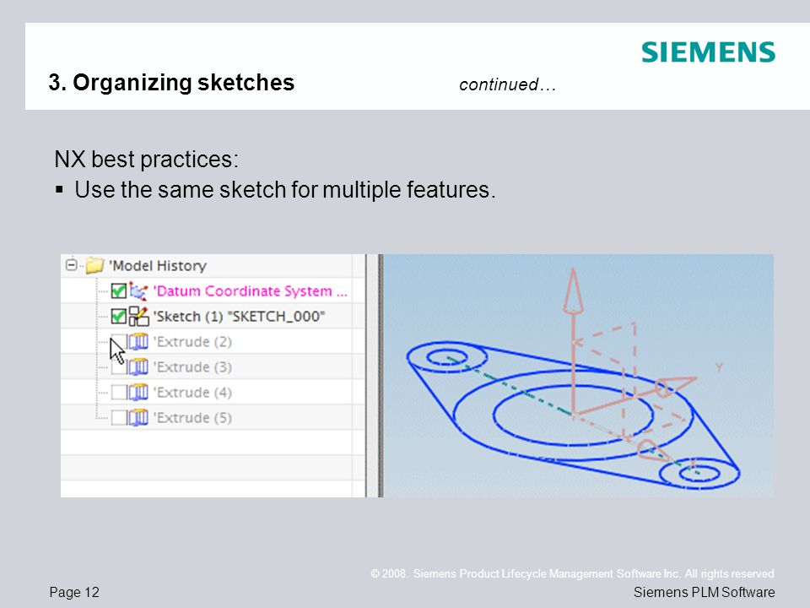
Task: Click the Extrude (5) feature icon
Action: point(138,417)
